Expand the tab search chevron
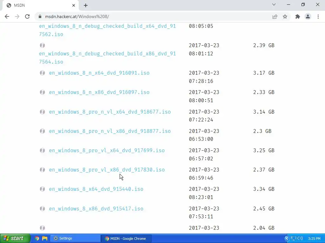The height and width of the screenshot is (243, 325). pos(274,4)
